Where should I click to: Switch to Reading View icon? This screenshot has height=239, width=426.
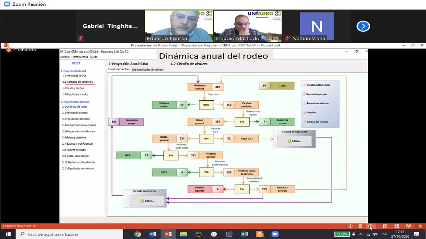coord(409,226)
